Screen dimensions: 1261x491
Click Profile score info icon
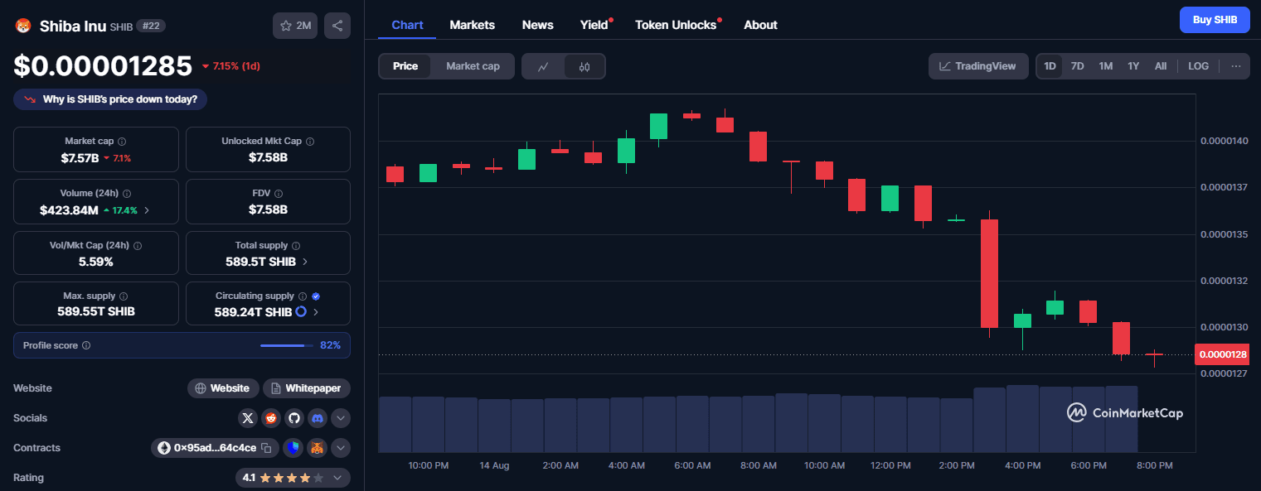[x=86, y=345]
